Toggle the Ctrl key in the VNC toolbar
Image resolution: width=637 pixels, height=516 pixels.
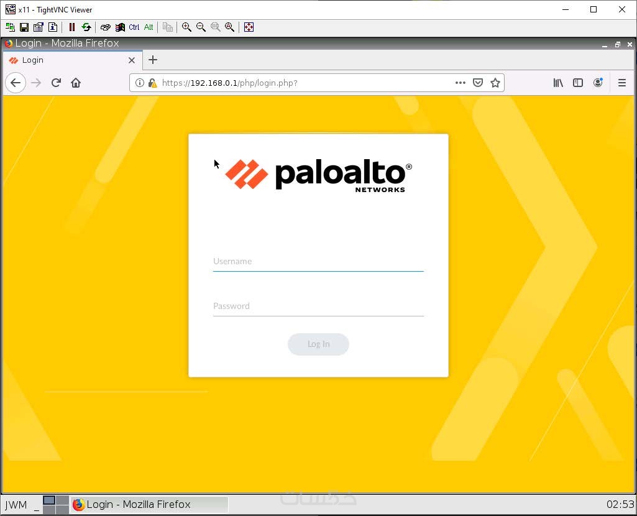click(x=134, y=27)
